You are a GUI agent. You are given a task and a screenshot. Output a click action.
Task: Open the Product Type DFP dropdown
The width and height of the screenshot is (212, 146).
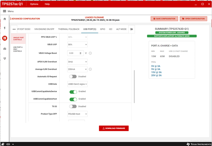[x=77, y=114]
